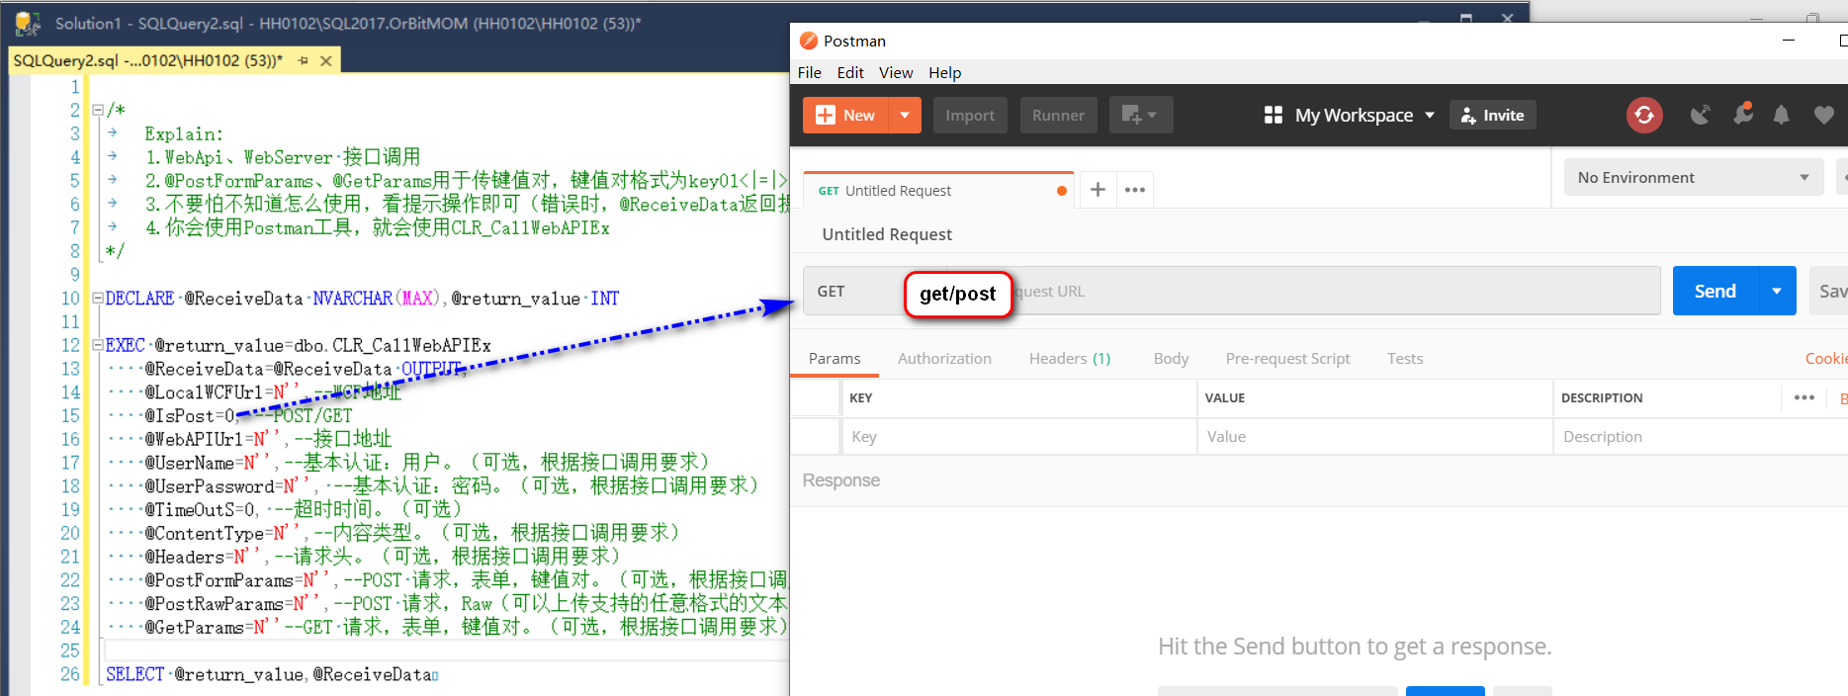1848x696 pixels.
Task: Switch to the Pre-request Script tab
Action: pos(1287,358)
